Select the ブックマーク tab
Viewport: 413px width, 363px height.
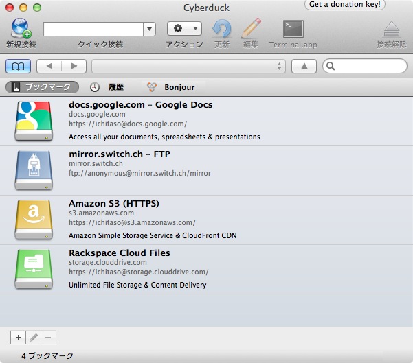coord(42,87)
